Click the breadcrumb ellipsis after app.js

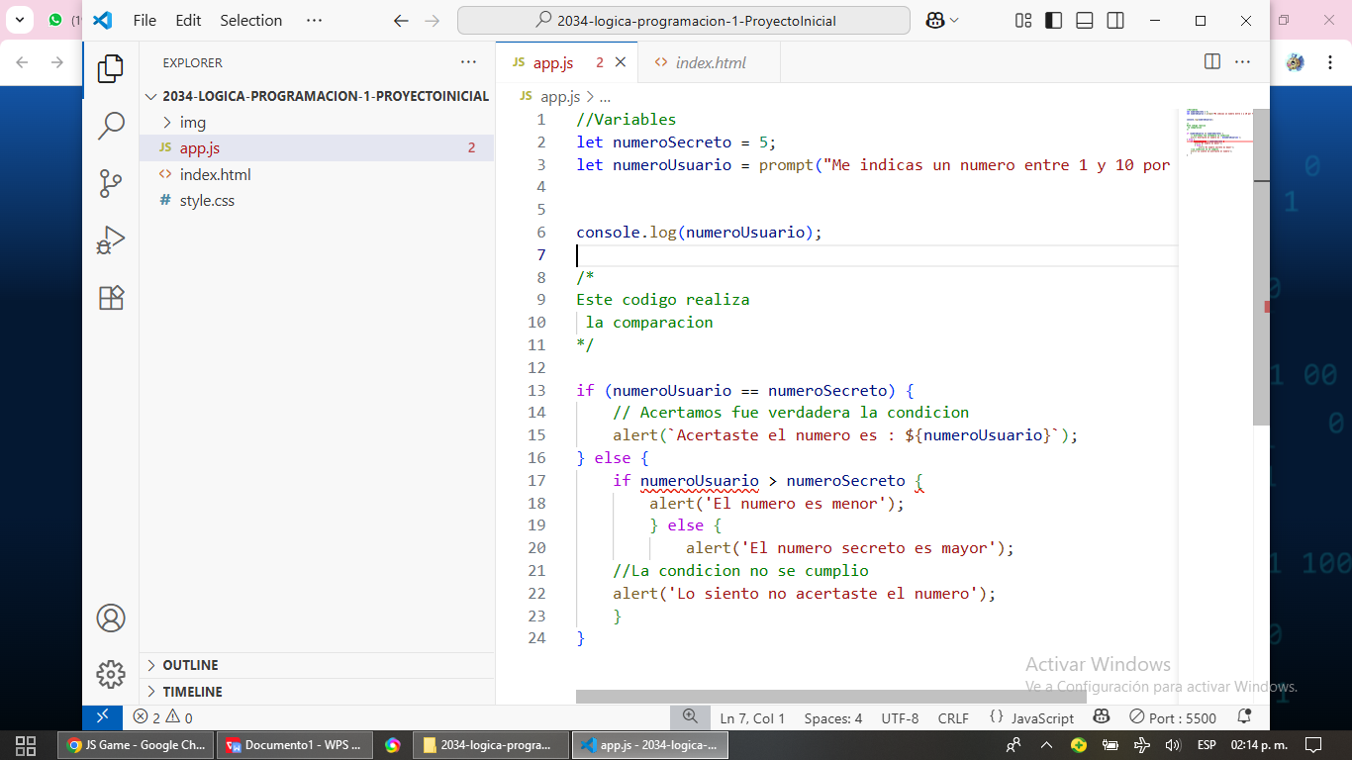pos(605,97)
